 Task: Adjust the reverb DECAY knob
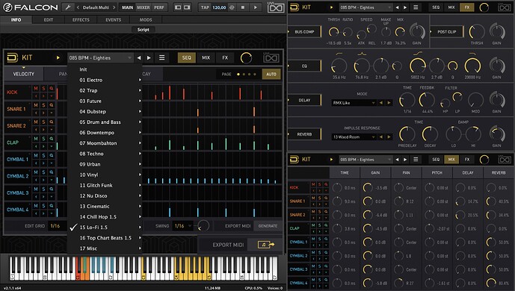click(430, 134)
